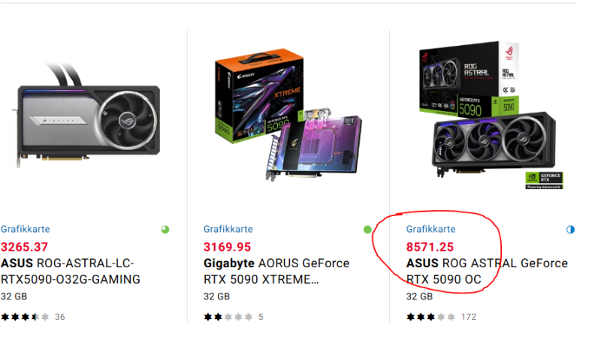This screenshot has width=601, height=340.
Task: Click the two-star rating under the Gigabyte AORUS card
Action: (228, 317)
